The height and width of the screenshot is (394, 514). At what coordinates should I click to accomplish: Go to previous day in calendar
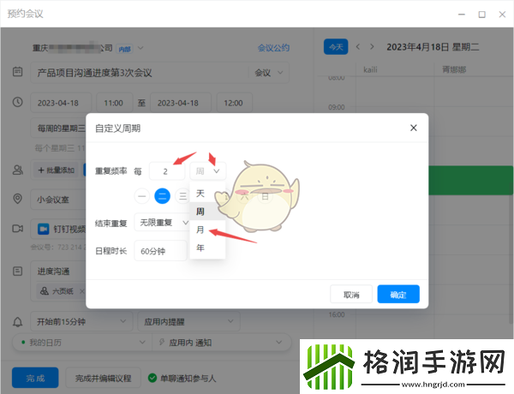(358, 47)
